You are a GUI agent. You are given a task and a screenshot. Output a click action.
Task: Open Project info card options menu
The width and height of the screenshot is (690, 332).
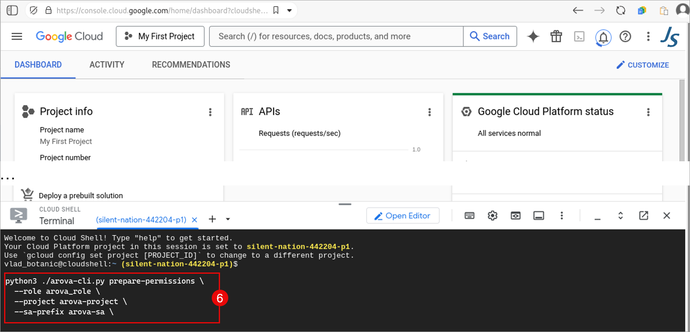coord(210,112)
